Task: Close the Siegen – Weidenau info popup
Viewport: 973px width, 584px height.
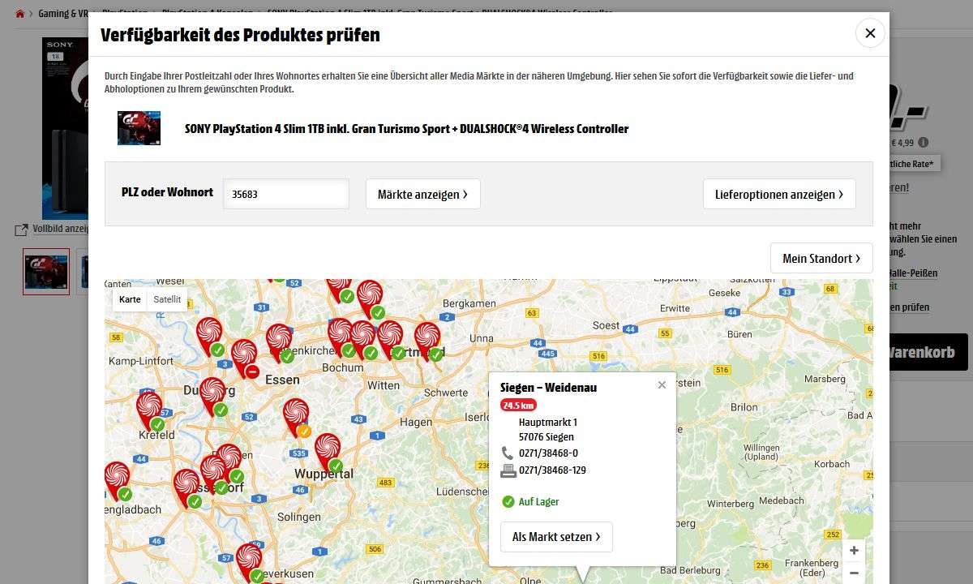Action: (662, 384)
